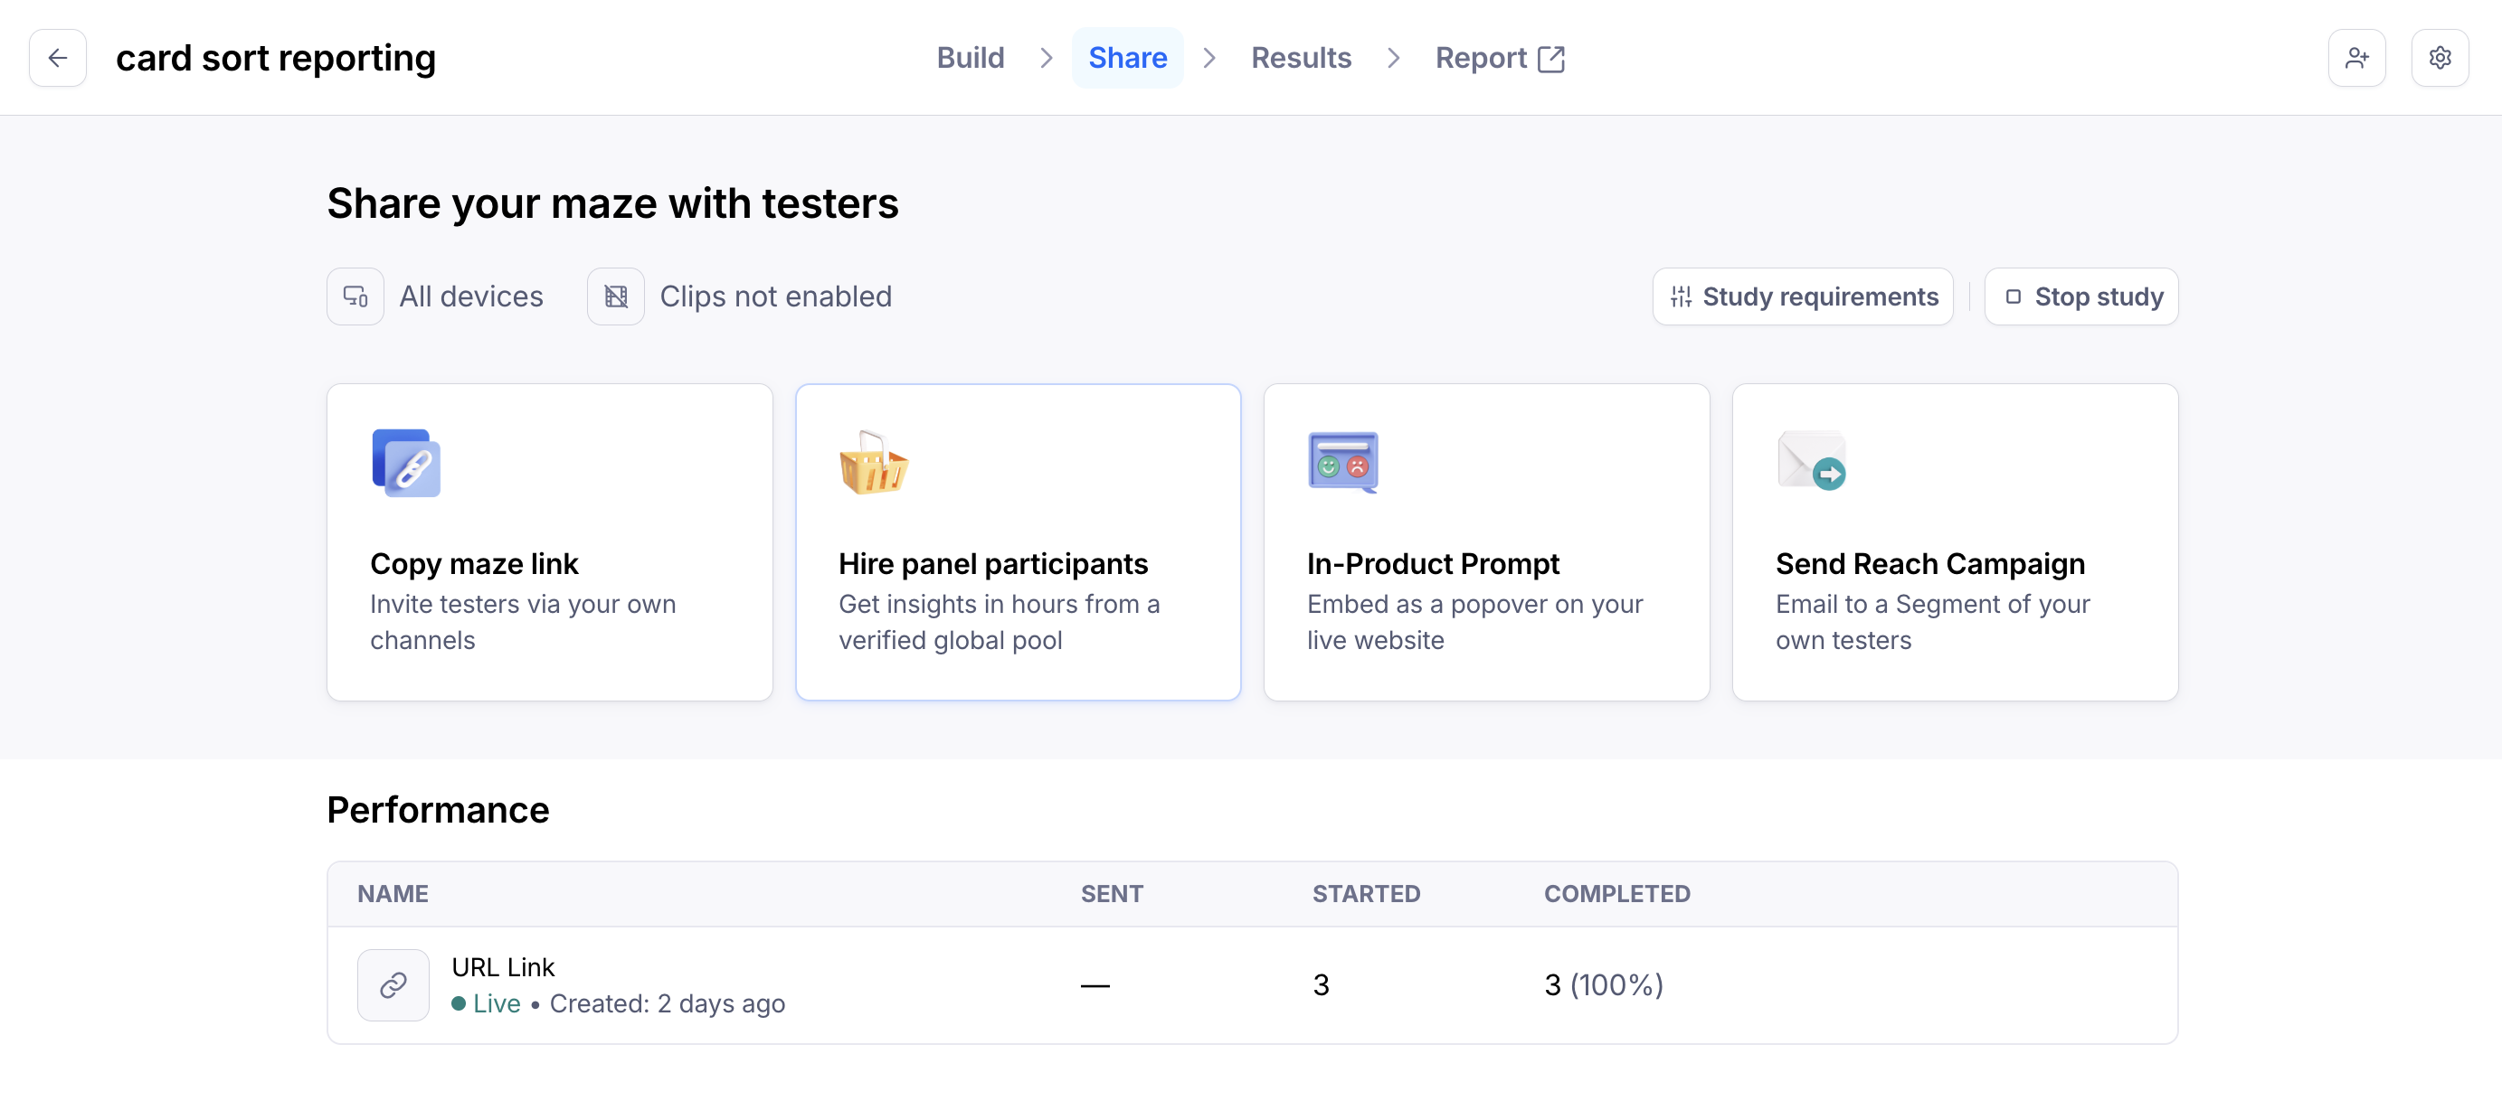Open the Report external link
2502x1101 pixels.
click(1499, 58)
